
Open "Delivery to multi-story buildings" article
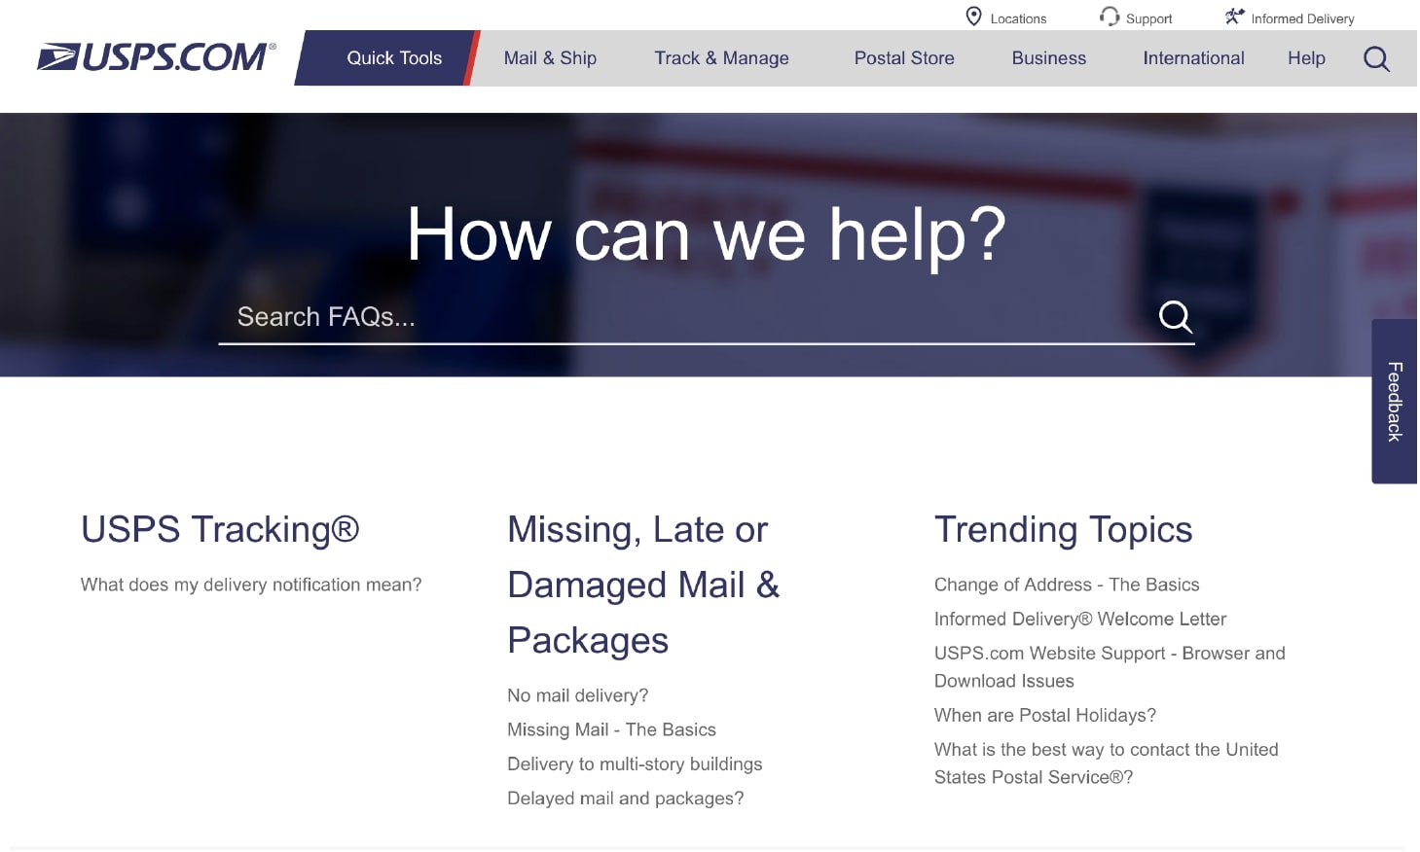635,763
